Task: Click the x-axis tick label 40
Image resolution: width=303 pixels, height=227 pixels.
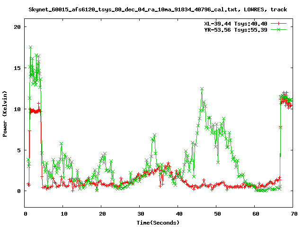Action: pyautogui.click(x=178, y=214)
